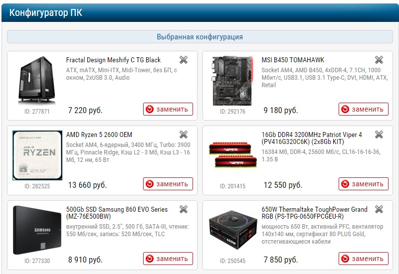Open the Ryzen processor product image
Image resolution: width=399 pixels, height=274 pixels.
(x=37, y=155)
